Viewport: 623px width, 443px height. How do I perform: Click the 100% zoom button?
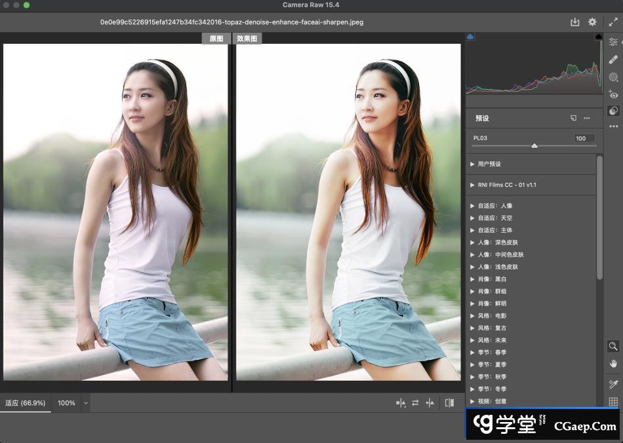[66, 403]
